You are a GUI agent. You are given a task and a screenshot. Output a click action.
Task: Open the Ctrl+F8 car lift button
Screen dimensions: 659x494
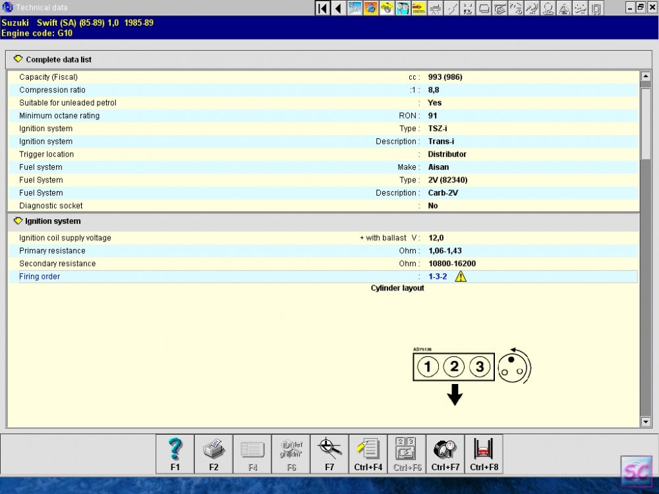[484, 454]
